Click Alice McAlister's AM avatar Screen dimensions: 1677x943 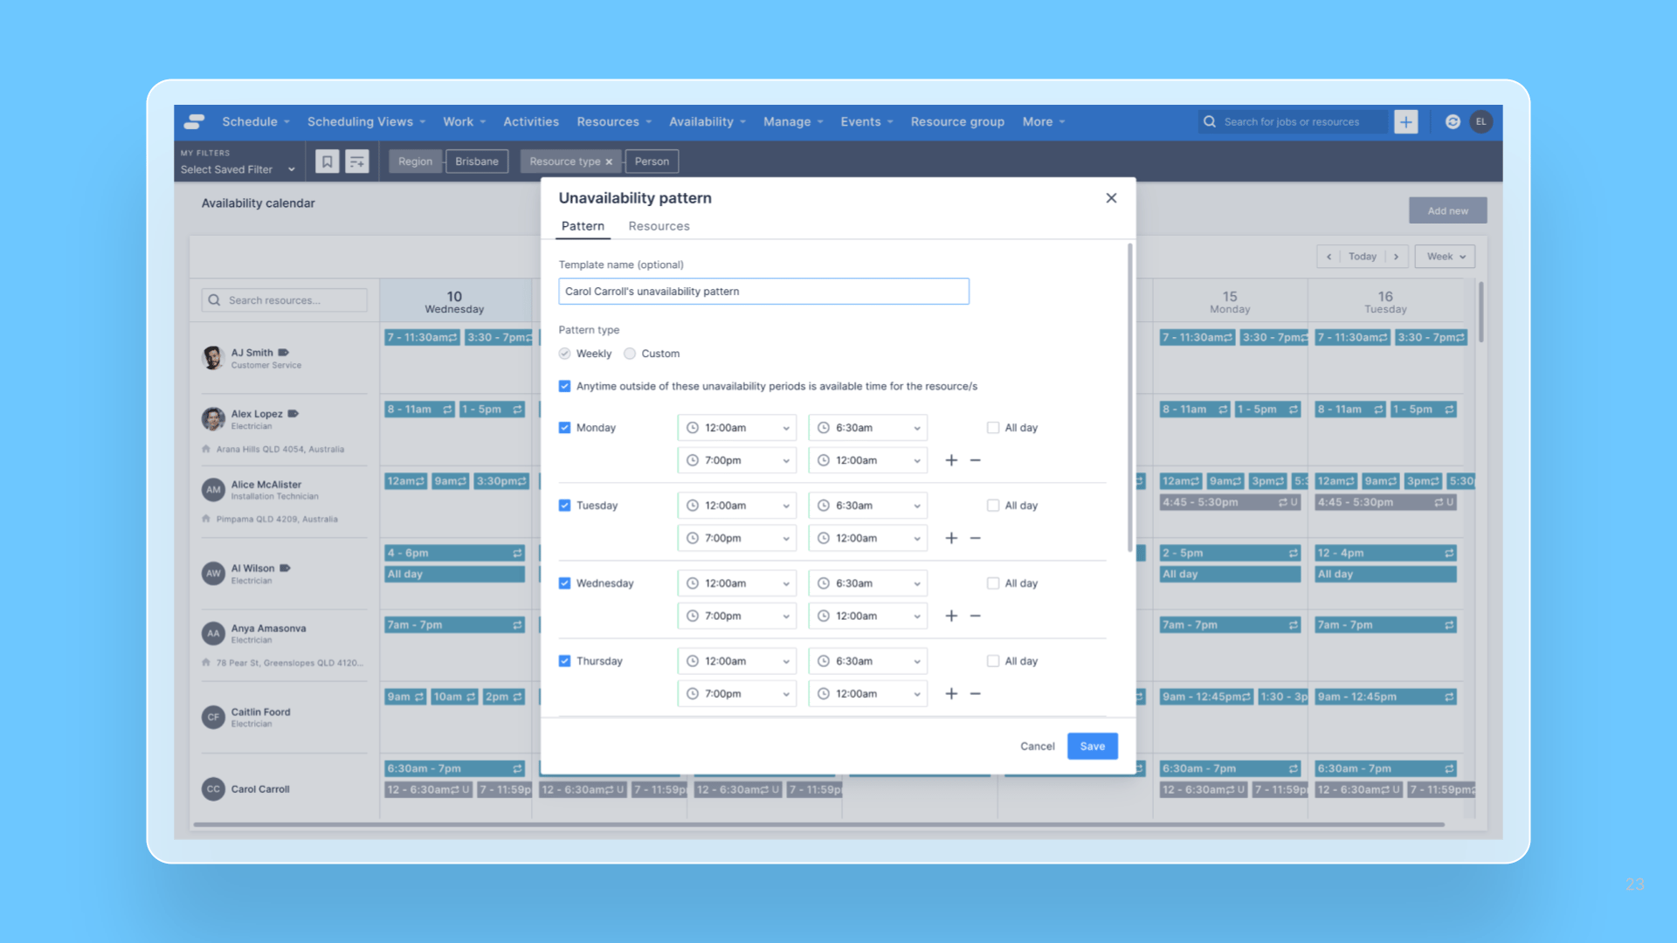[213, 490]
